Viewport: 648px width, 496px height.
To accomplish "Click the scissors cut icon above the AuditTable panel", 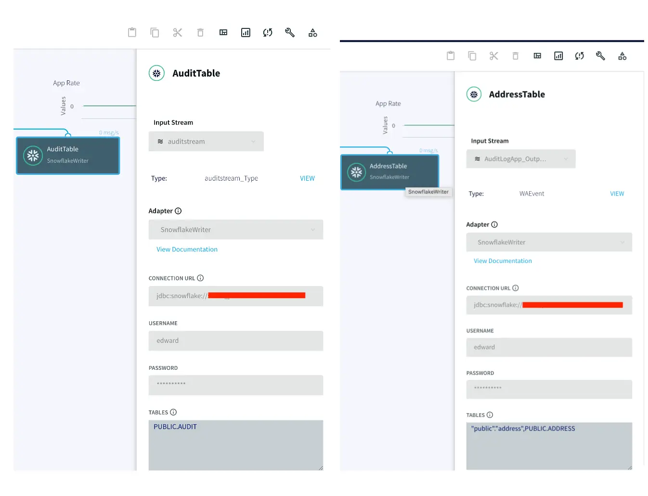I will (178, 33).
